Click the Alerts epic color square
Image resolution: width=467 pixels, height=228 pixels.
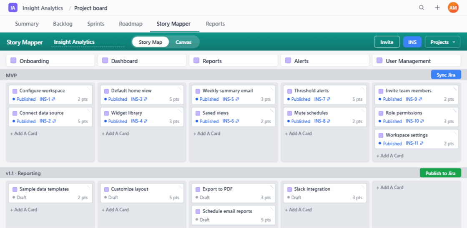click(288, 61)
